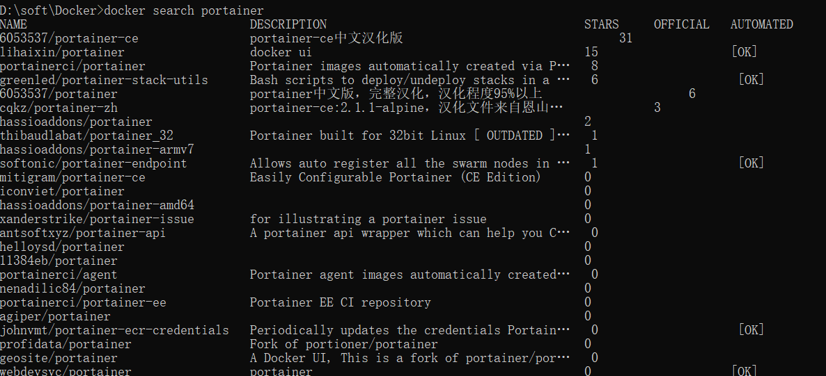Image resolution: width=826 pixels, height=376 pixels.
Task: Click the DESCRIPTION column header
Action: (x=288, y=24)
